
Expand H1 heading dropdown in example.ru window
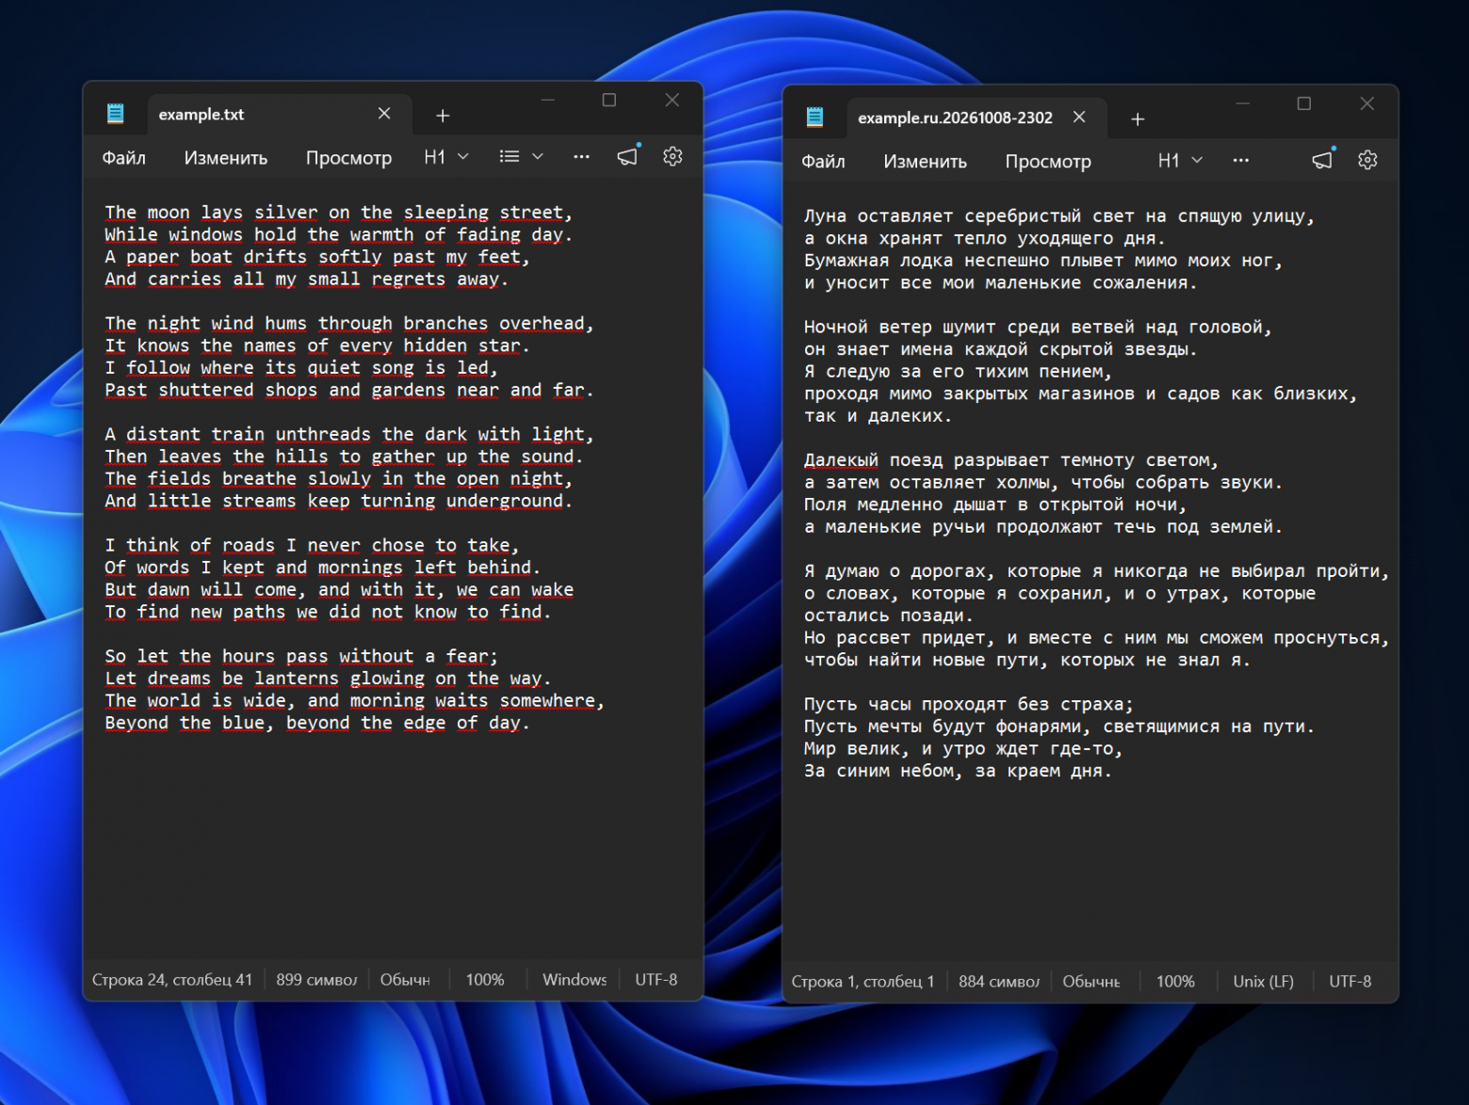pyautogui.click(x=1180, y=161)
